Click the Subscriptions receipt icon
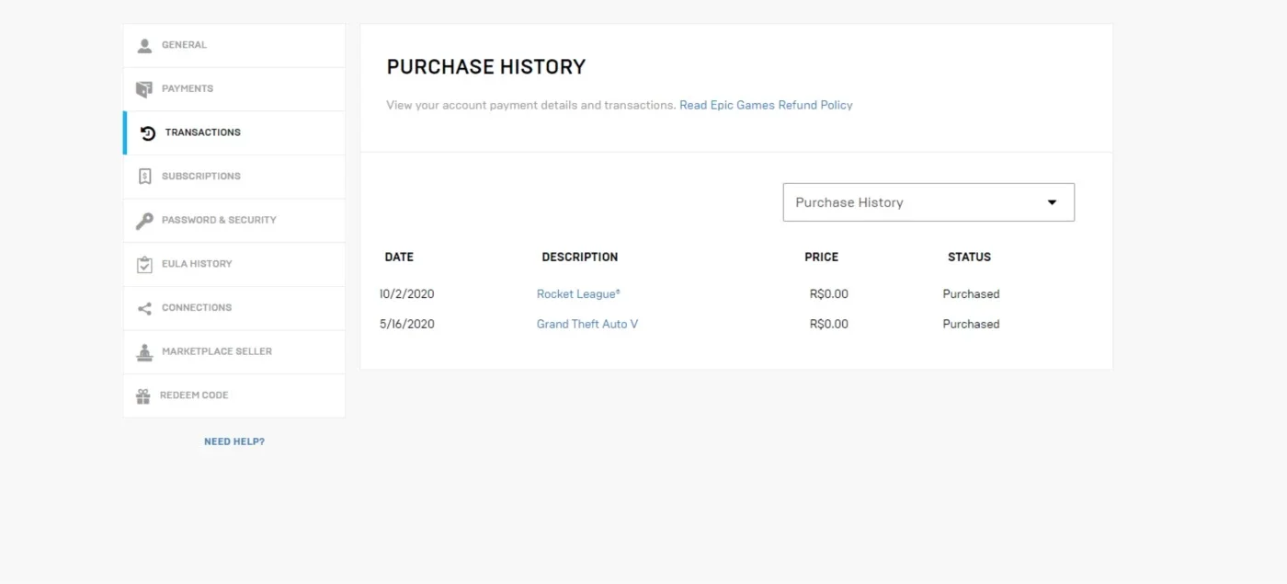The height and width of the screenshot is (584, 1287). [144, 177]
